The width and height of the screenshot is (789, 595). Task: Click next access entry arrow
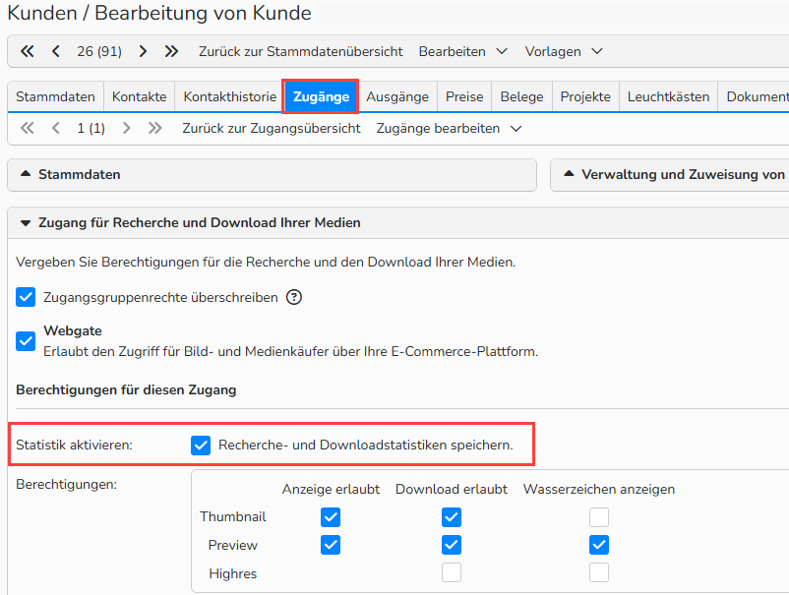[126, 128]
